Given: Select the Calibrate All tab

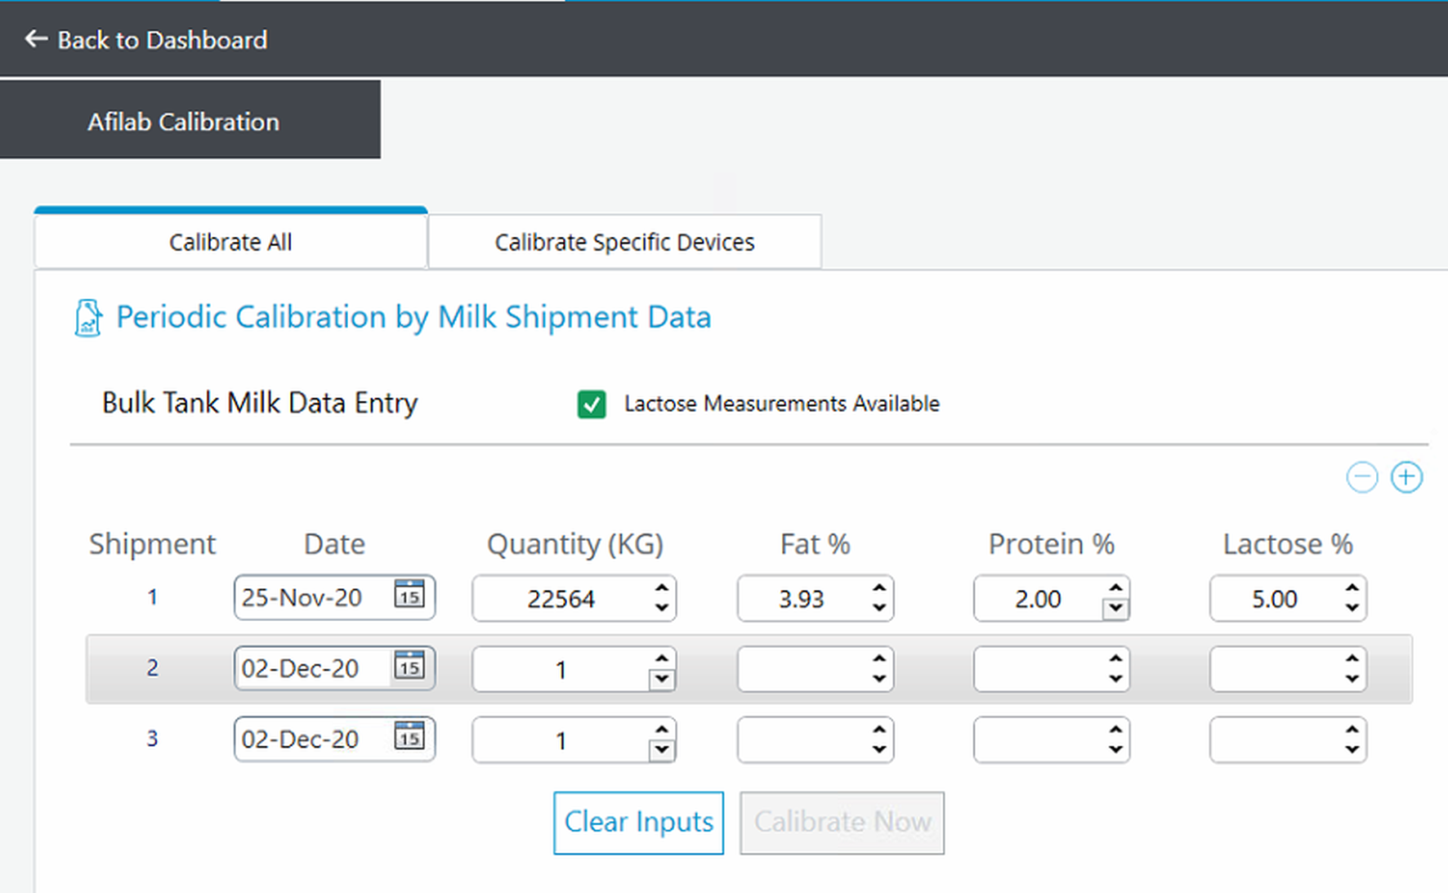Looking at the screenshot, I should pyautogui.click(x=230, y=243).
